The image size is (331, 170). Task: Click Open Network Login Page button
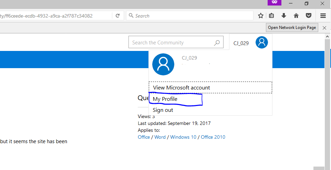point(292,28)
